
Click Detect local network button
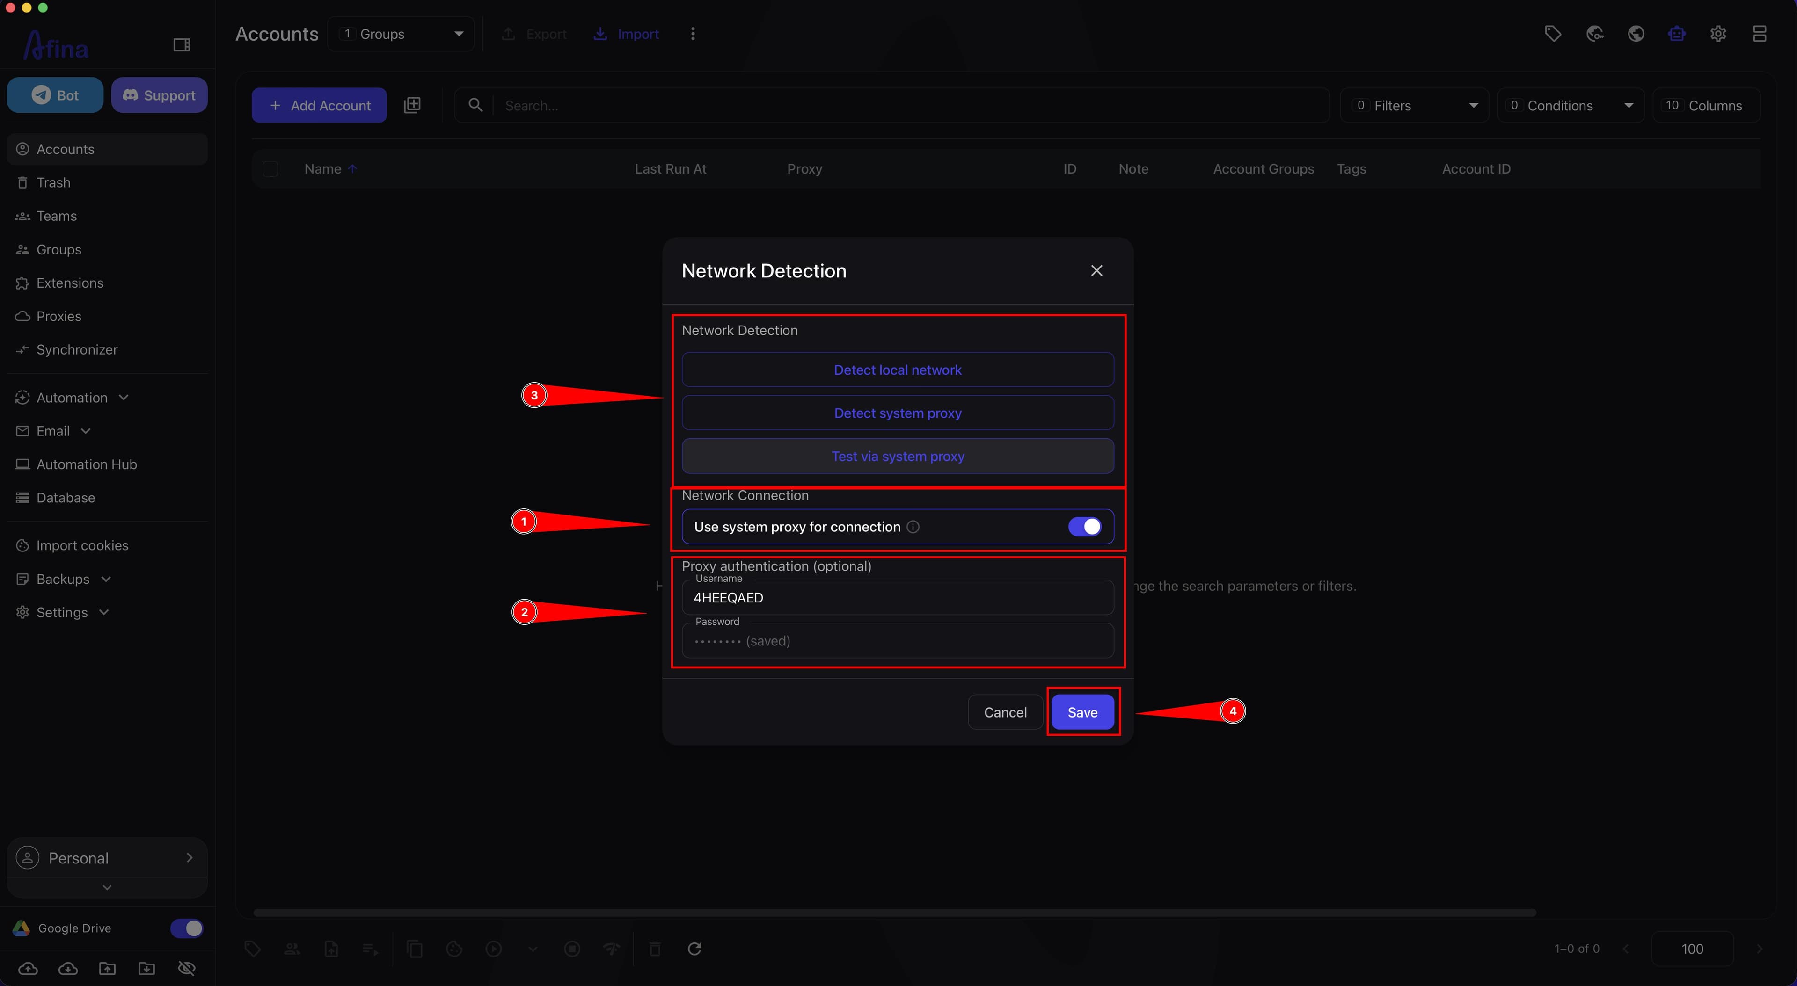point(898,370)
